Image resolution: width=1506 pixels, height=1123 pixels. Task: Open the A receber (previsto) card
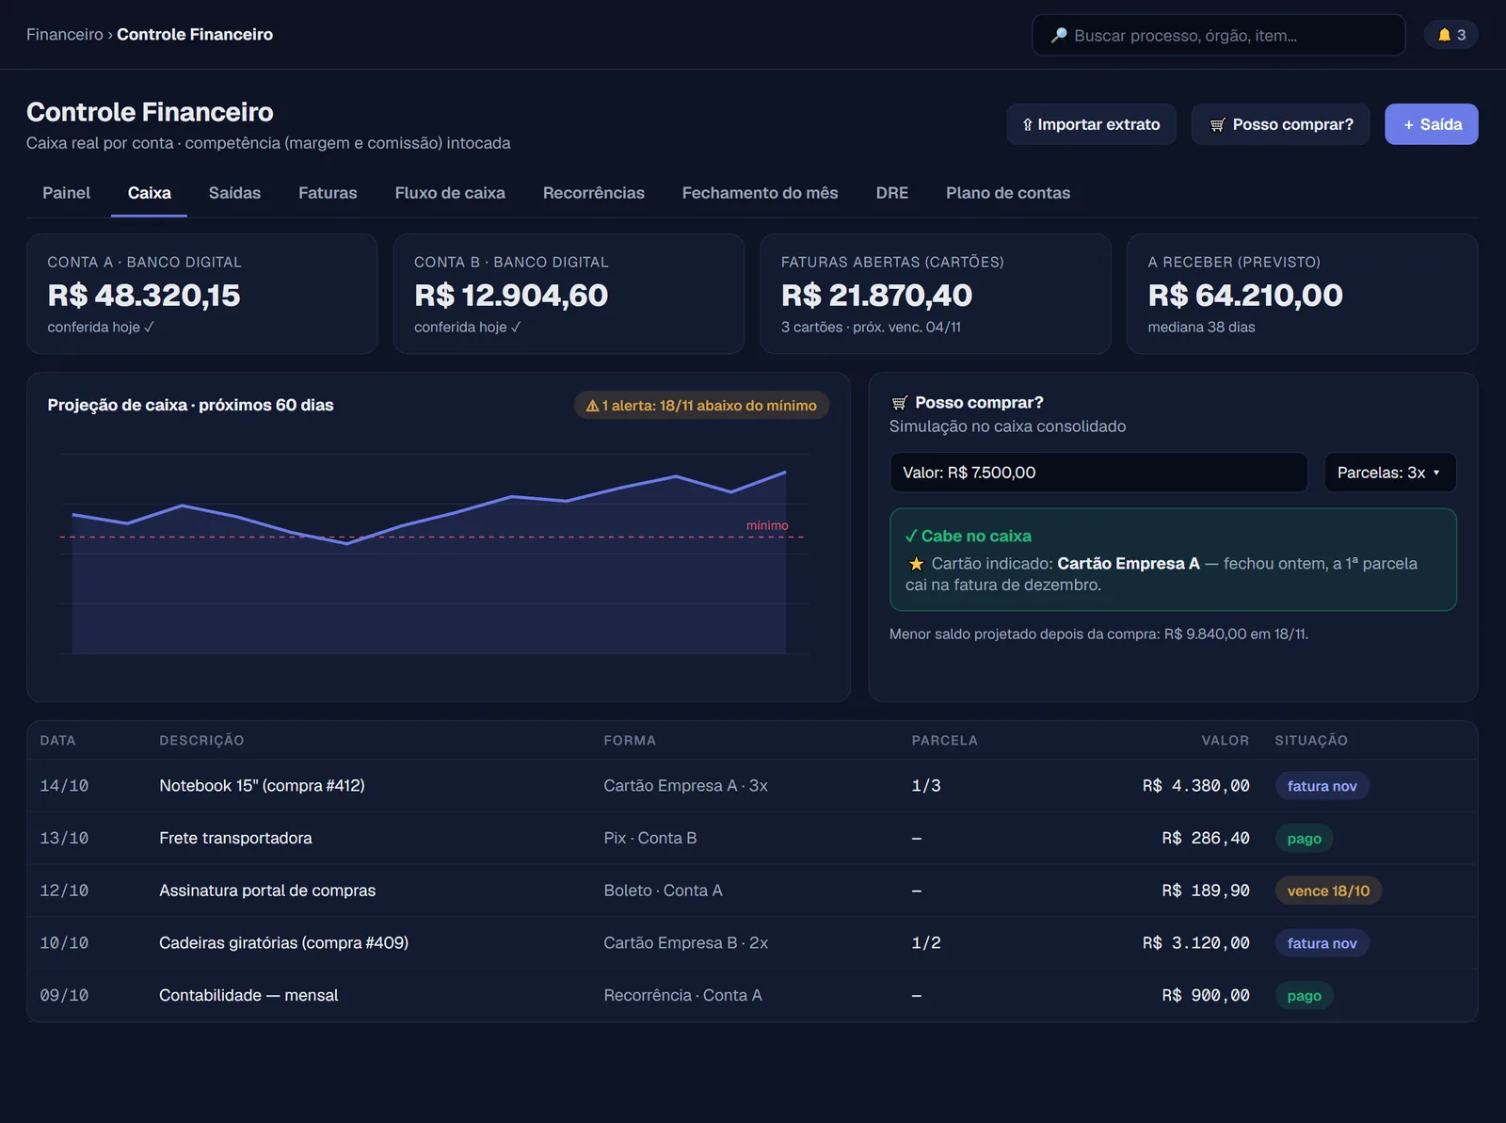tap(1302, 294)
